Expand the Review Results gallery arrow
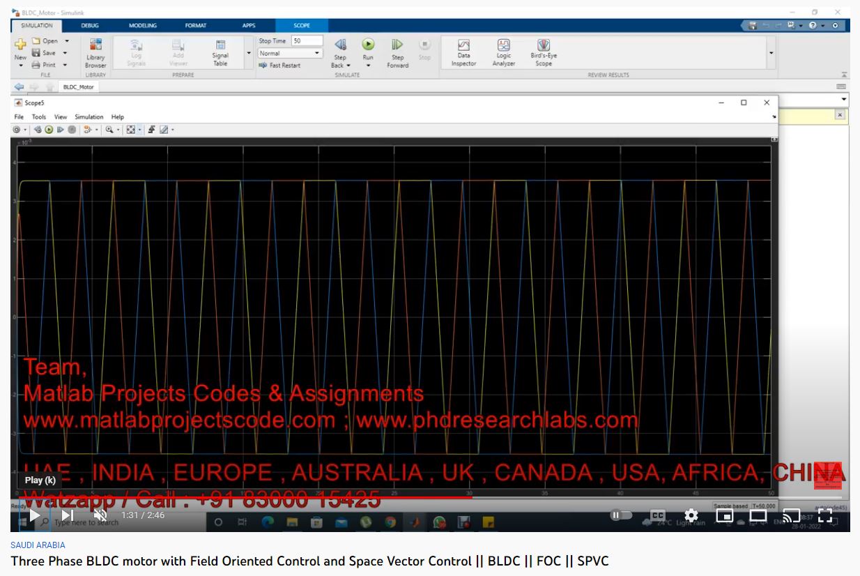 771,53
